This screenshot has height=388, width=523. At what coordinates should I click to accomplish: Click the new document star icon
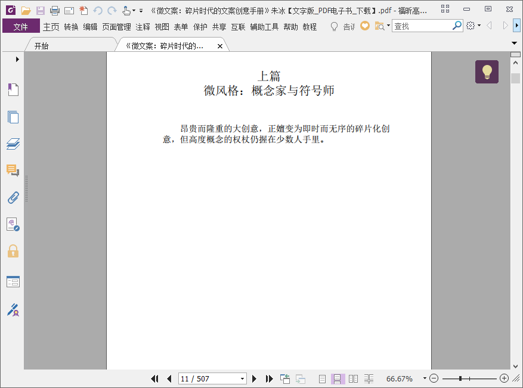[x=83, y=11]
